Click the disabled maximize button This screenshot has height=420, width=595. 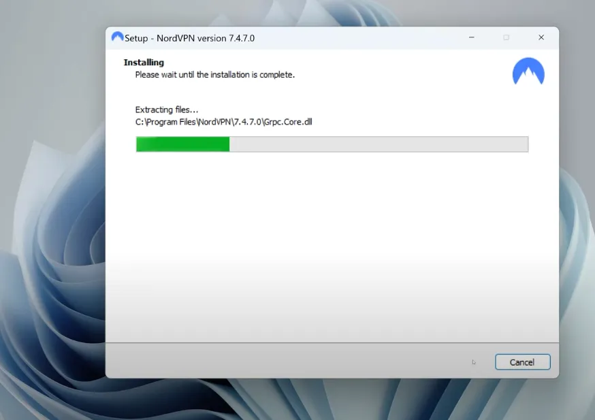pyautogui.click(x=506, y=37)
